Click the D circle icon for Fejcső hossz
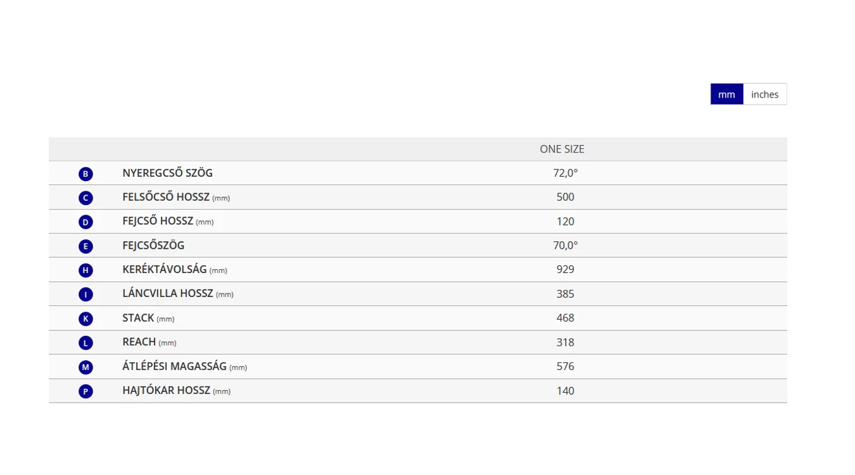This screenshot has width=855, height=475. pos(85,222)
